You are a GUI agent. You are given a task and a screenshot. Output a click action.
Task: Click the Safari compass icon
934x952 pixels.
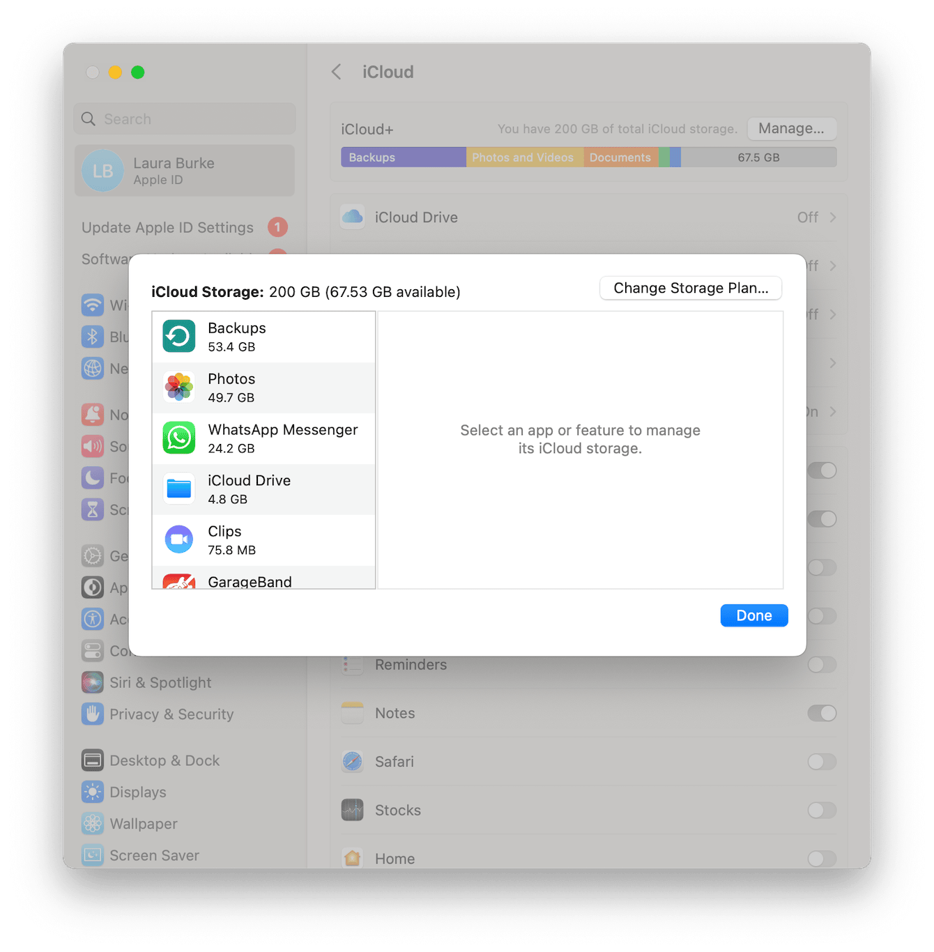[x=353, y=762]
